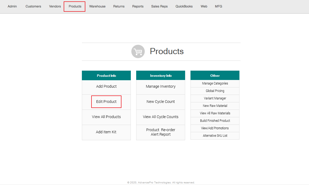Viewport: 309px width, 185px height.
Task: Choose View All Products
Action: [x=106, y=117]
